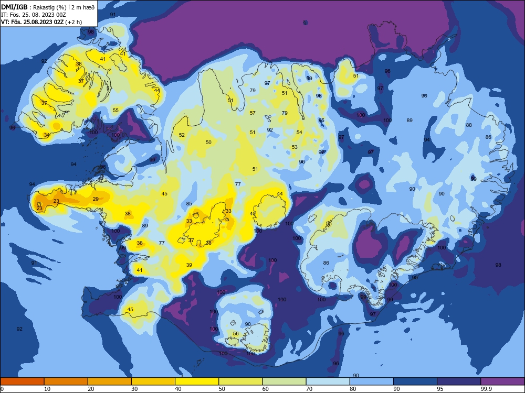The height and width of the screenshot is (393, 525).
Task: Select the orange 10–20 color scale segment
Action: tap(66, 381)
